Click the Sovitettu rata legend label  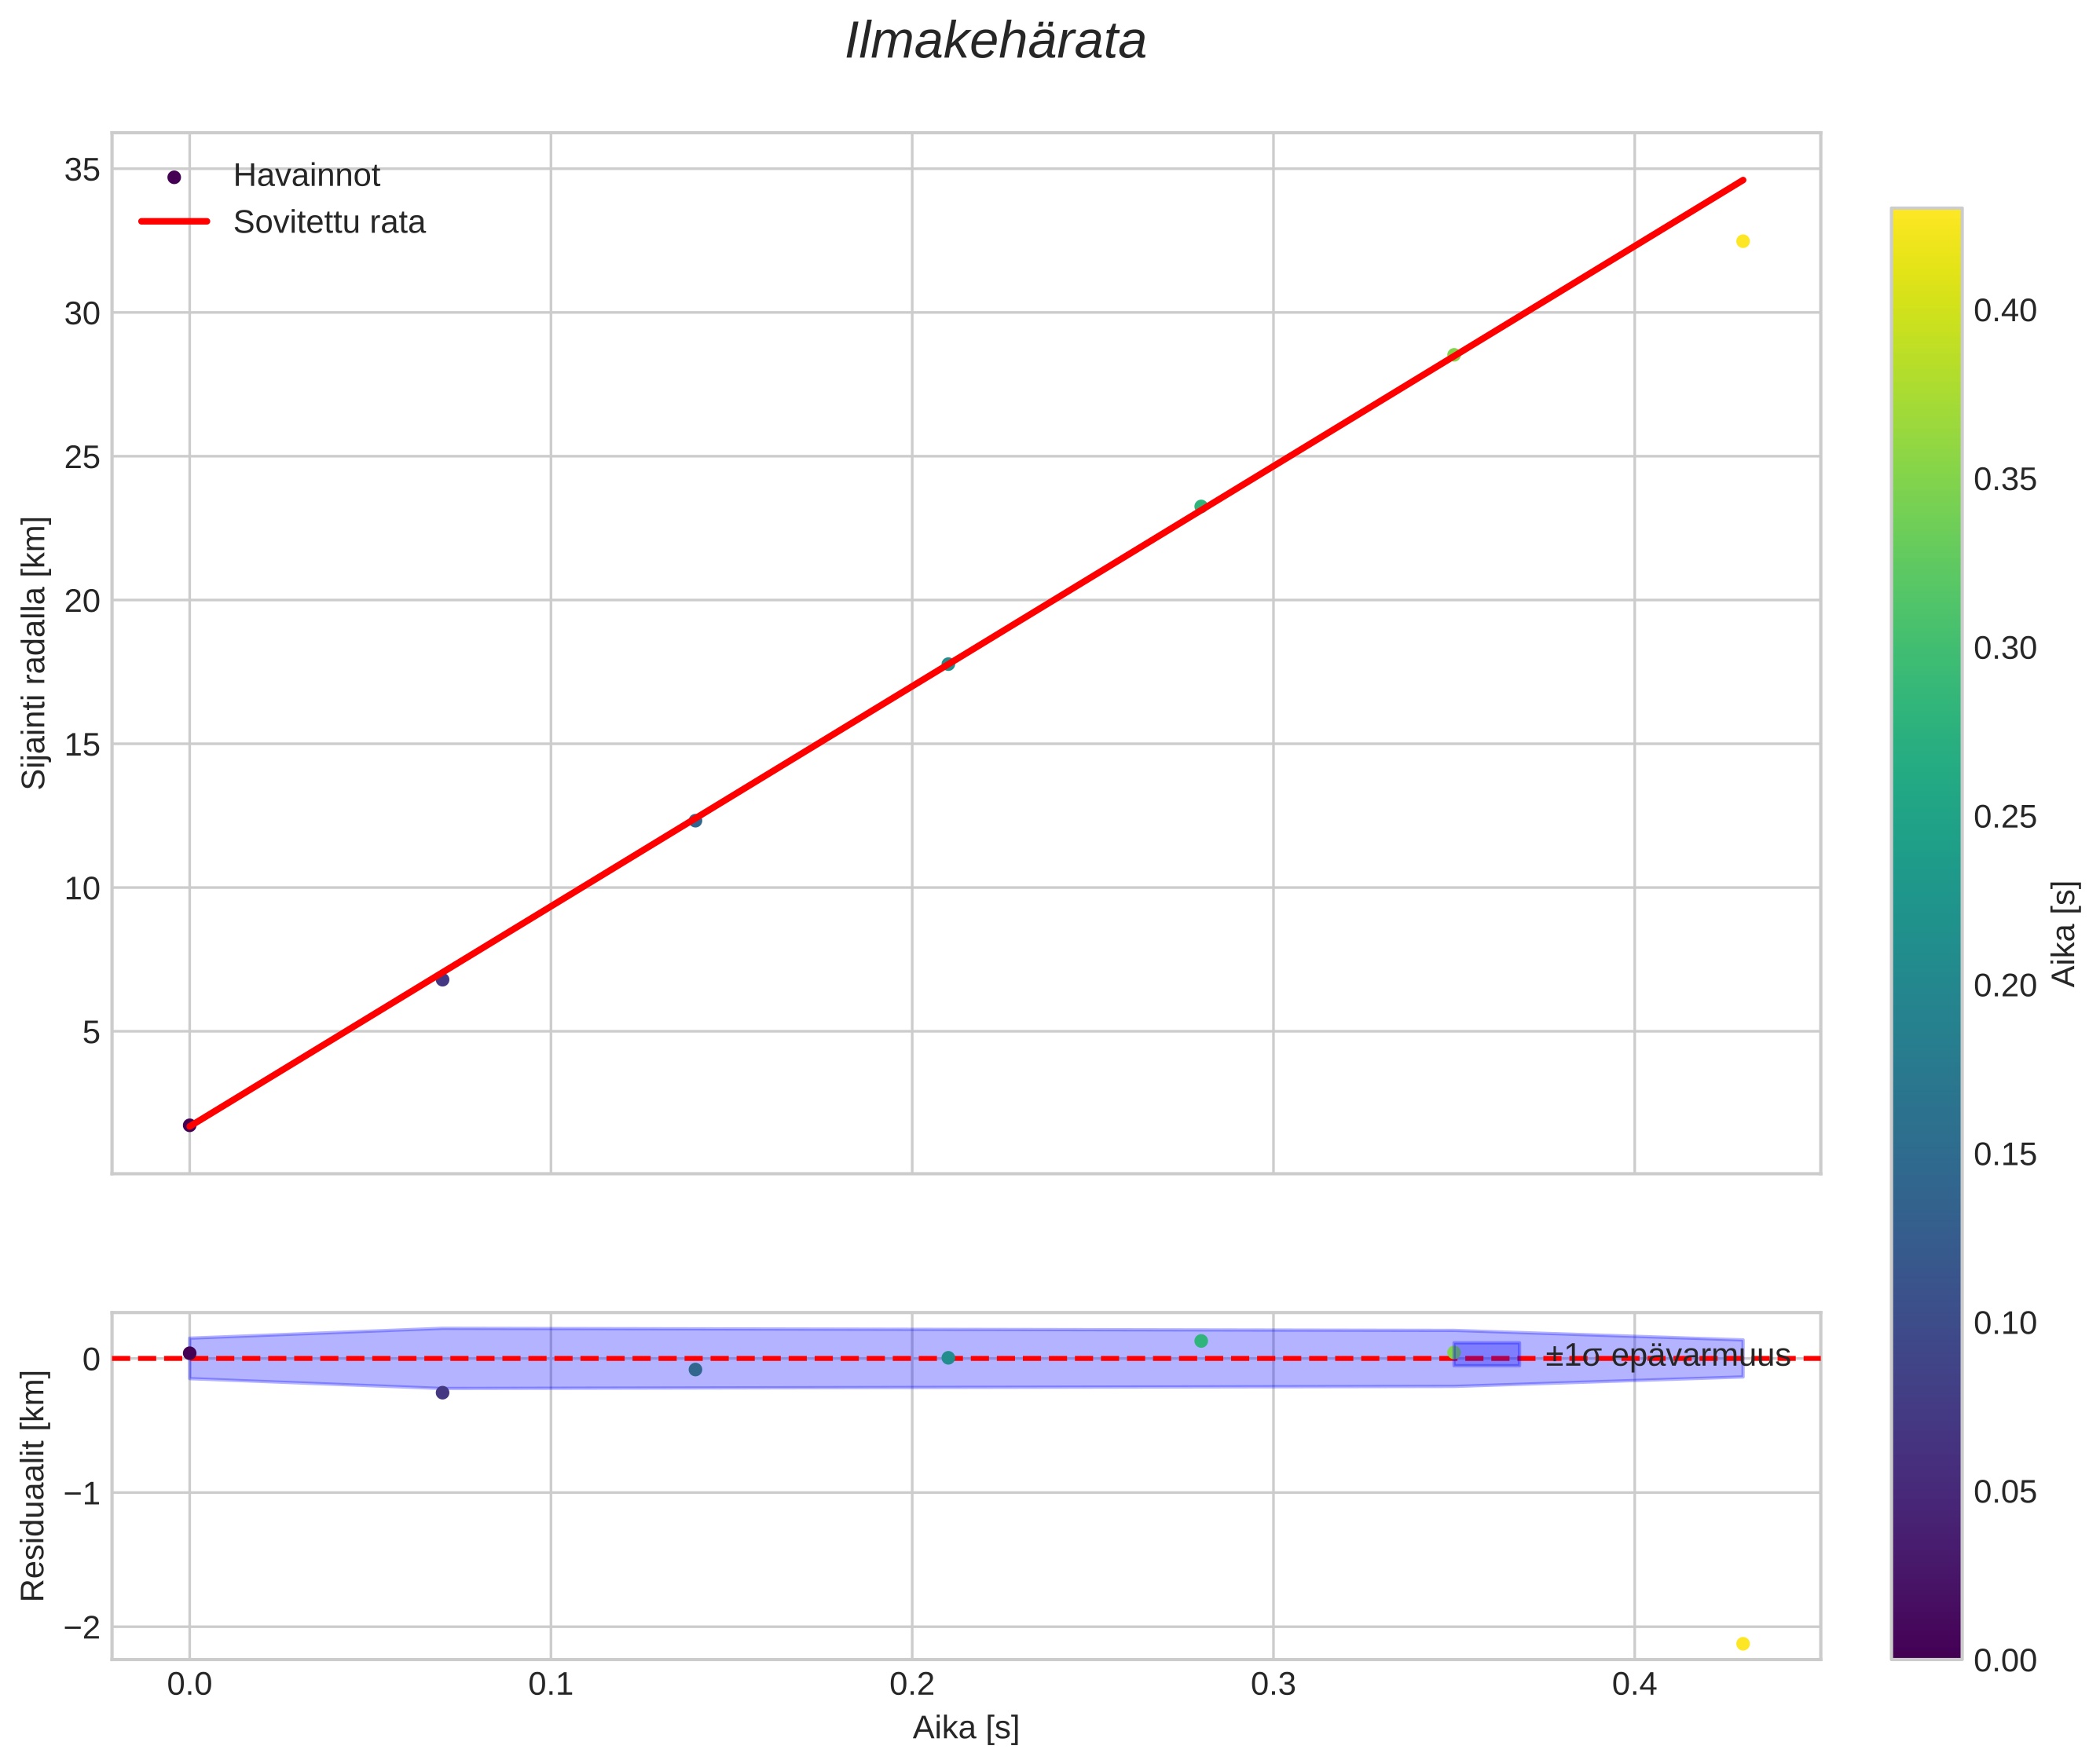[329, 222]
